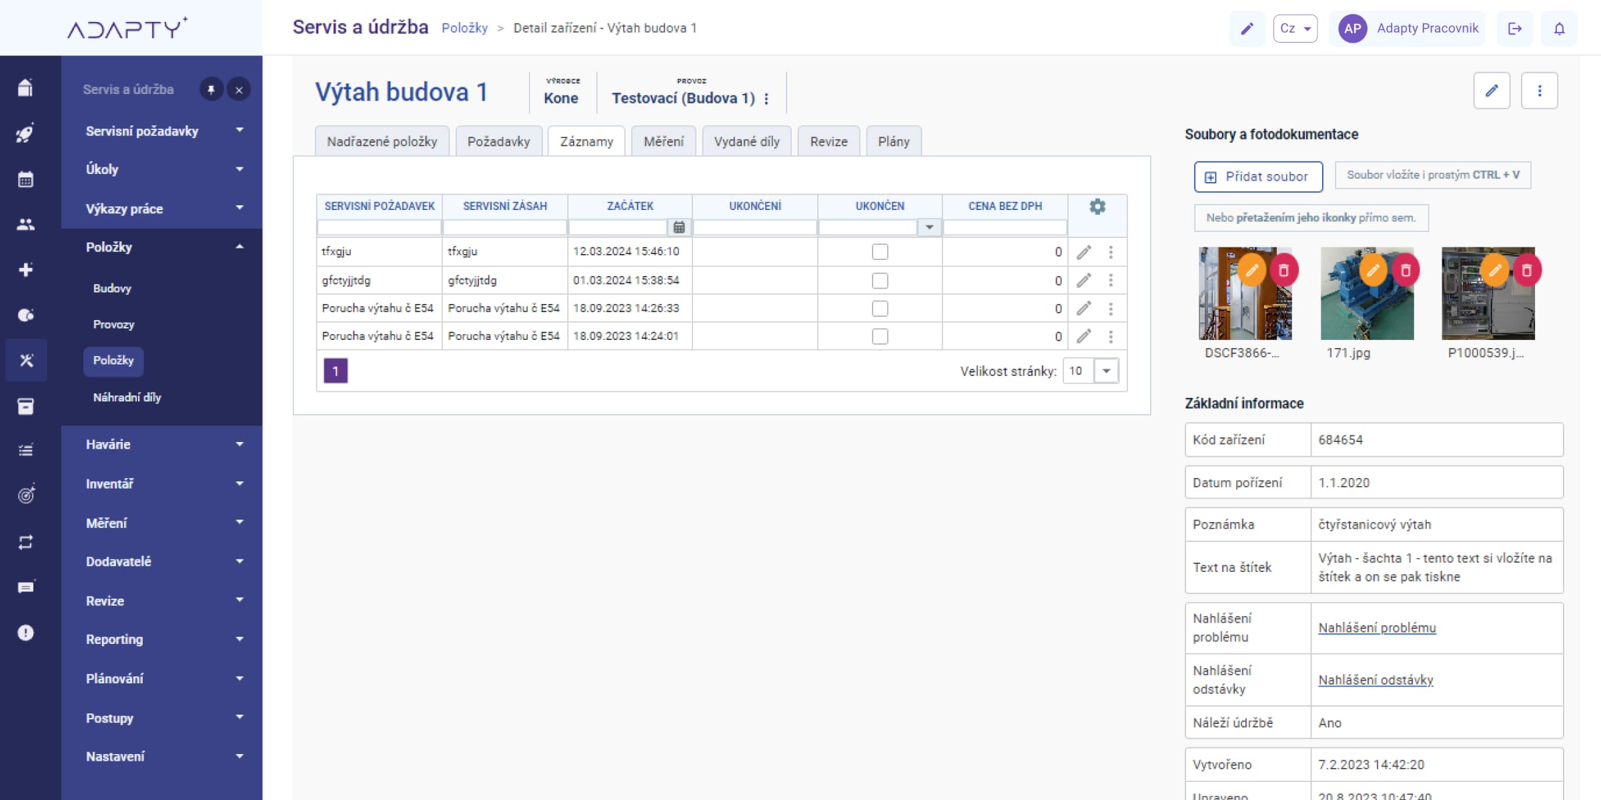
Task: Open the calendar picker in Začátek filter
Action: [679, 227]
